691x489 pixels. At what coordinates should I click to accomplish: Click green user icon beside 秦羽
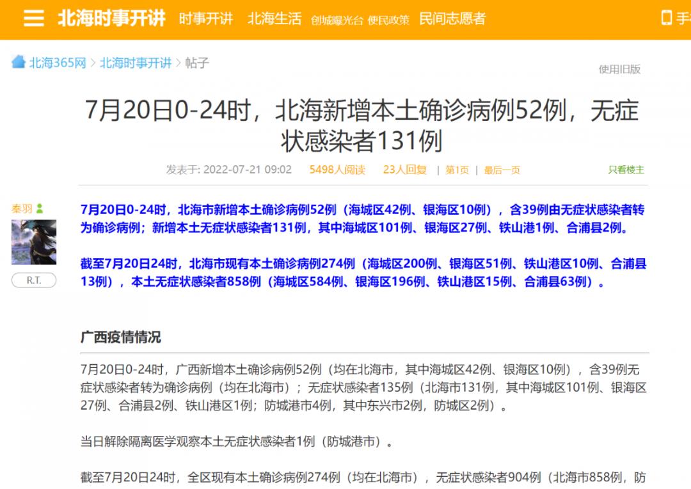coord(40,209)
